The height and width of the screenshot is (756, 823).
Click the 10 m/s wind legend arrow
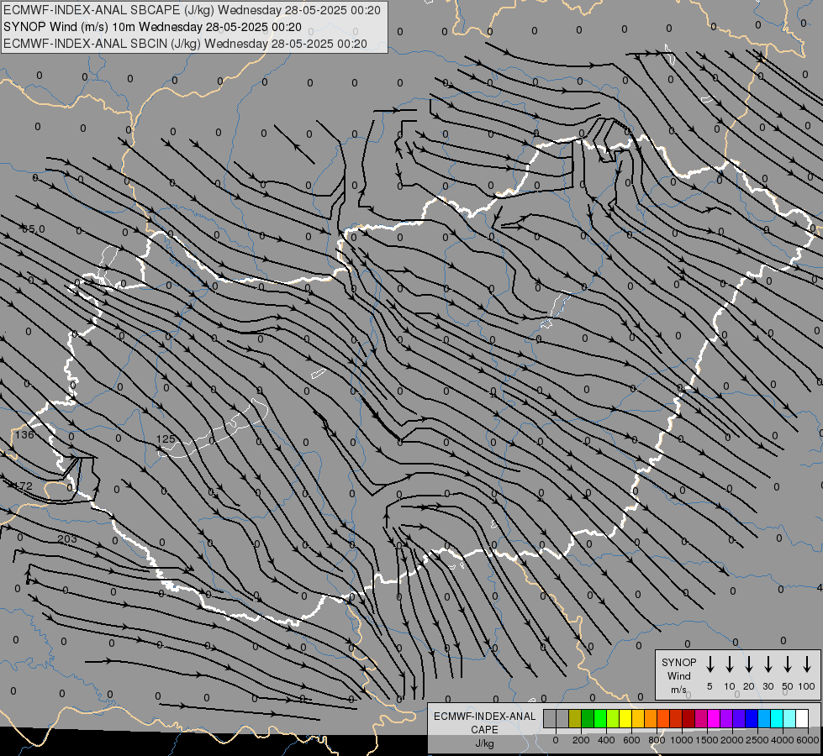[729, 664]
